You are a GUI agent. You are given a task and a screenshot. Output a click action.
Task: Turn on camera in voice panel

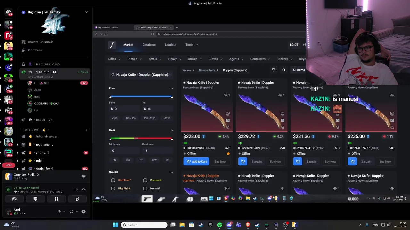pyautogui.click(x=15, y=199)
